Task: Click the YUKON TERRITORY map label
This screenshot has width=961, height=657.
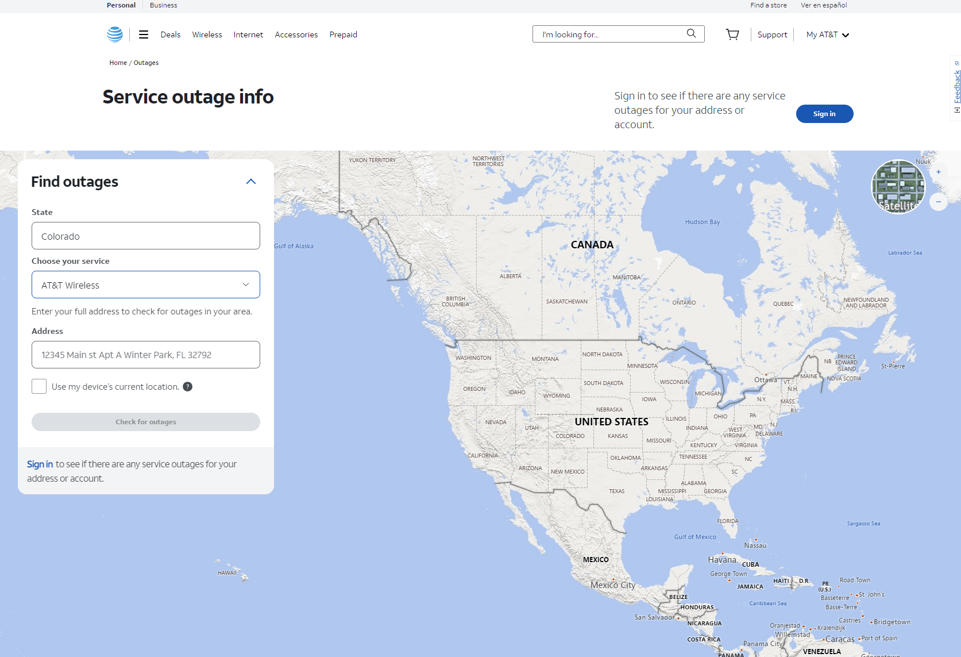Action: [x=372, y=160]
